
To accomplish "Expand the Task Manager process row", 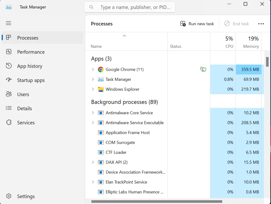I will [93, 79].
